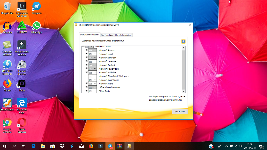Open the Microsoft Access install option dropdown
The height and width of the screenshot is (150, 267).
click(x=95, y=50)
